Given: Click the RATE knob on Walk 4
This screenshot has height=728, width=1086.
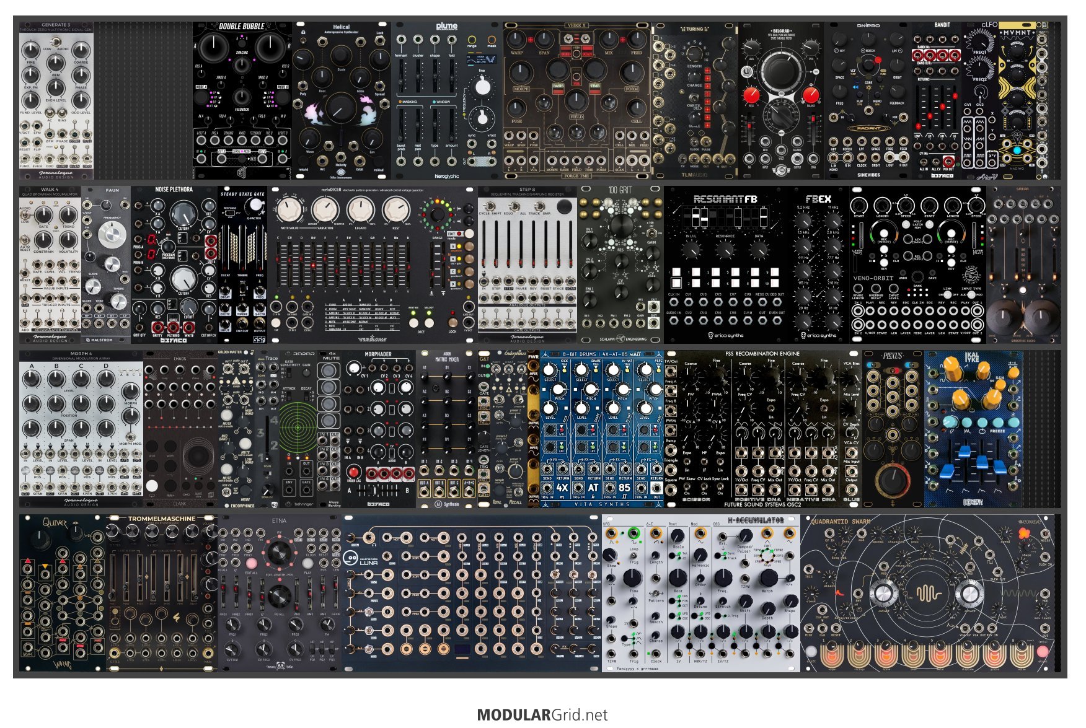Looking at the screenshot, I should click(x=43, y=214).
